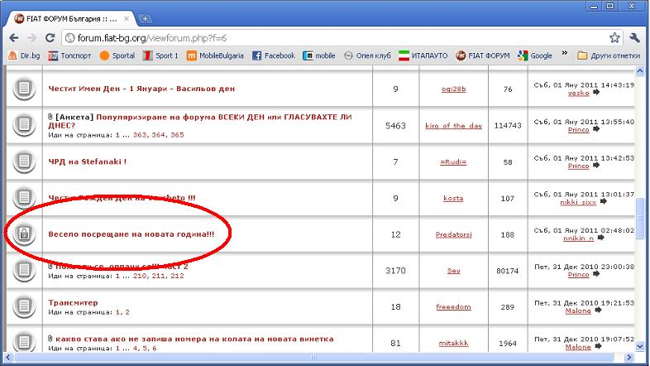Expand the hidden bookmarks overflow chevron
The image size is (650, 366).
click(564, 55)
